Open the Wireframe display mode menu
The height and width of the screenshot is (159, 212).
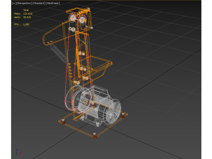(53, 3)
